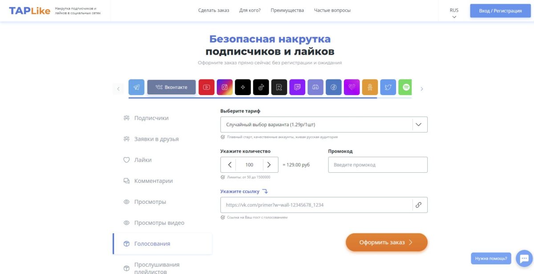Select the purple Likee heart icon

click(x=352, y=87)
